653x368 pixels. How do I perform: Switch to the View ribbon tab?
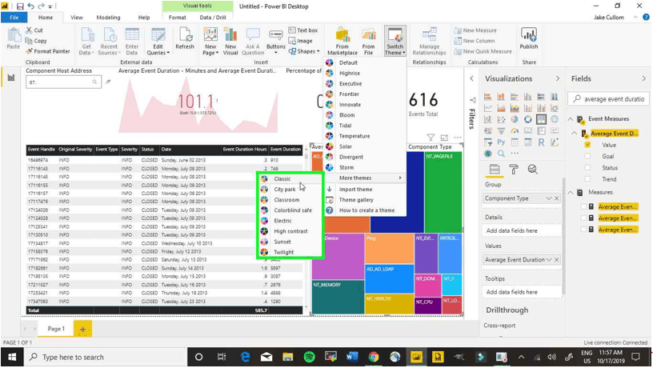(x=77, y=18)
